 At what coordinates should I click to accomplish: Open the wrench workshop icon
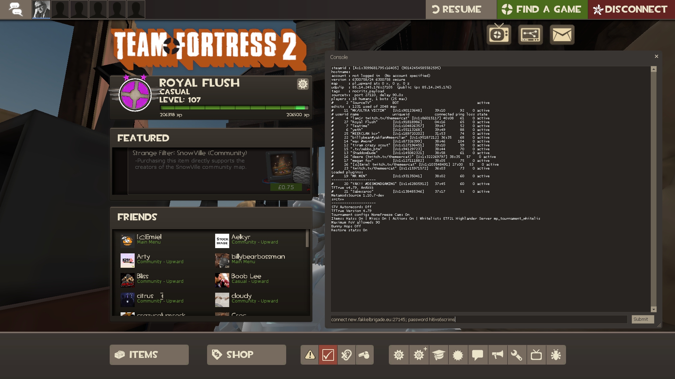click(x=516, y=355)
